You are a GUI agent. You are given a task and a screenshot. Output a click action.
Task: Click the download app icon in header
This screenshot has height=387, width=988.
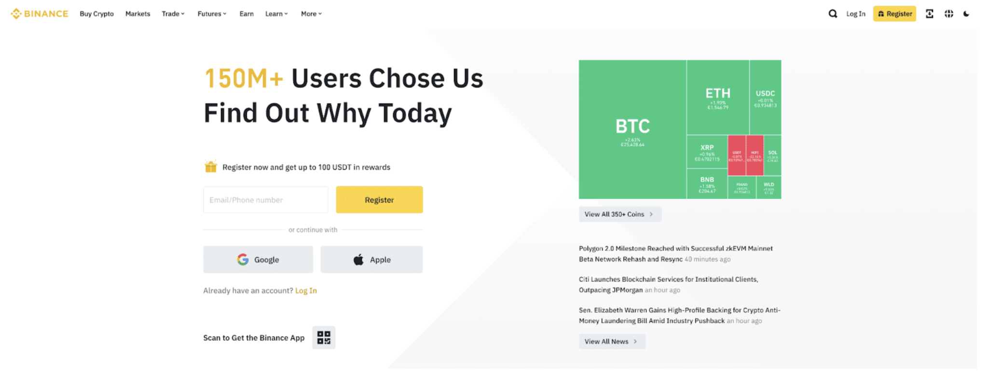(x=929, y=14)
